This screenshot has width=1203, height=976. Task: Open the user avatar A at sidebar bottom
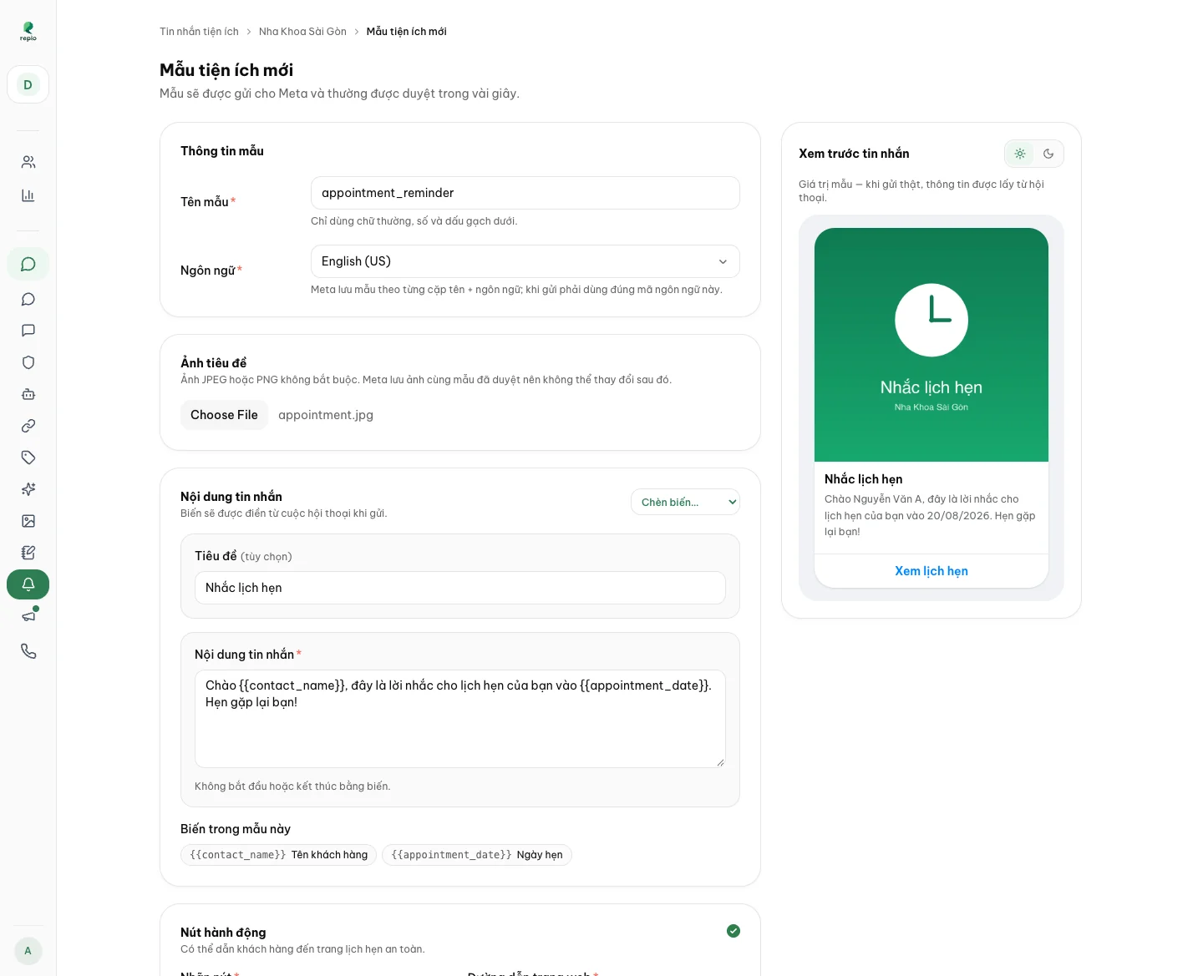28,951
